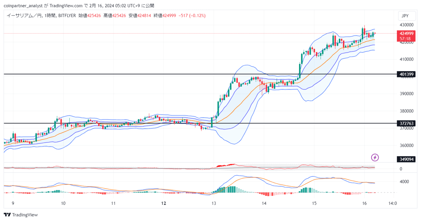Click the red 424999 current price label

406,33
